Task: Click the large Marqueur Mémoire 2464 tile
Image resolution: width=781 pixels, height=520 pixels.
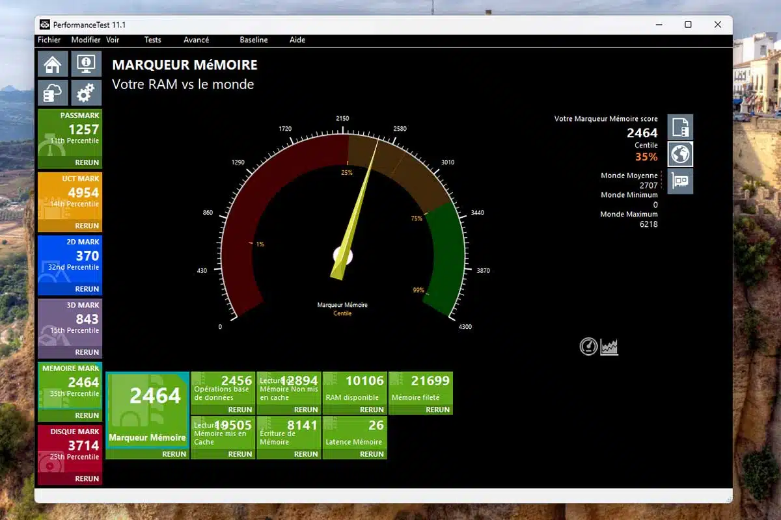Action: coord(148,409)
